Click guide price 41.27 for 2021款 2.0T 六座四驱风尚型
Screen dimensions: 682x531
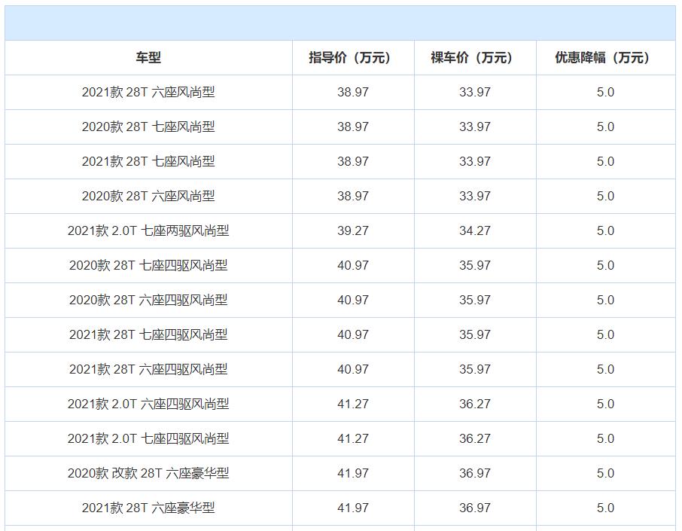pos(353,404)
